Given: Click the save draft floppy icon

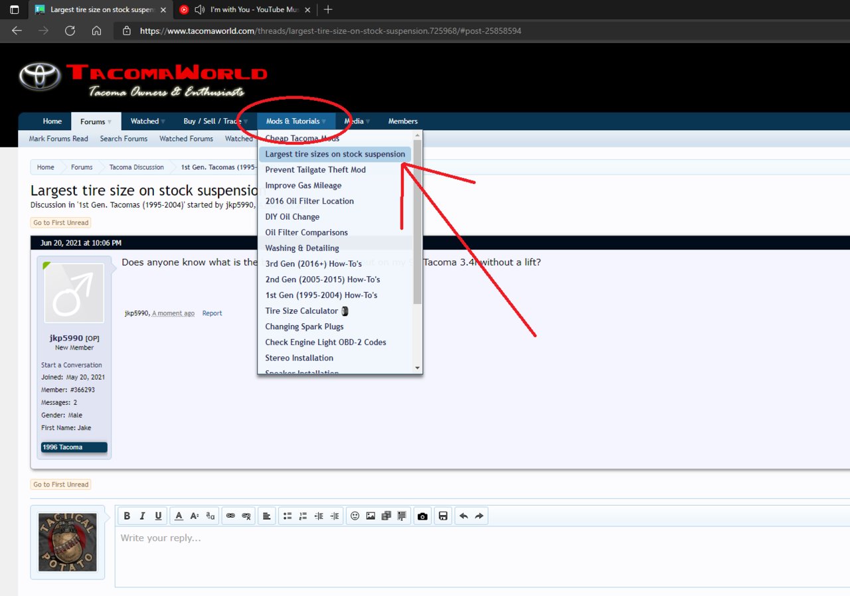Looking at the screenshot, I should tap(443, 516).
